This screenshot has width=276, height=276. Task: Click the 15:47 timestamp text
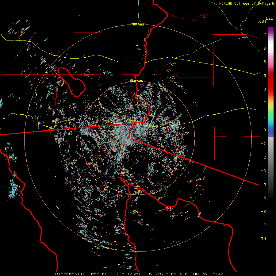tap(216, 274)
